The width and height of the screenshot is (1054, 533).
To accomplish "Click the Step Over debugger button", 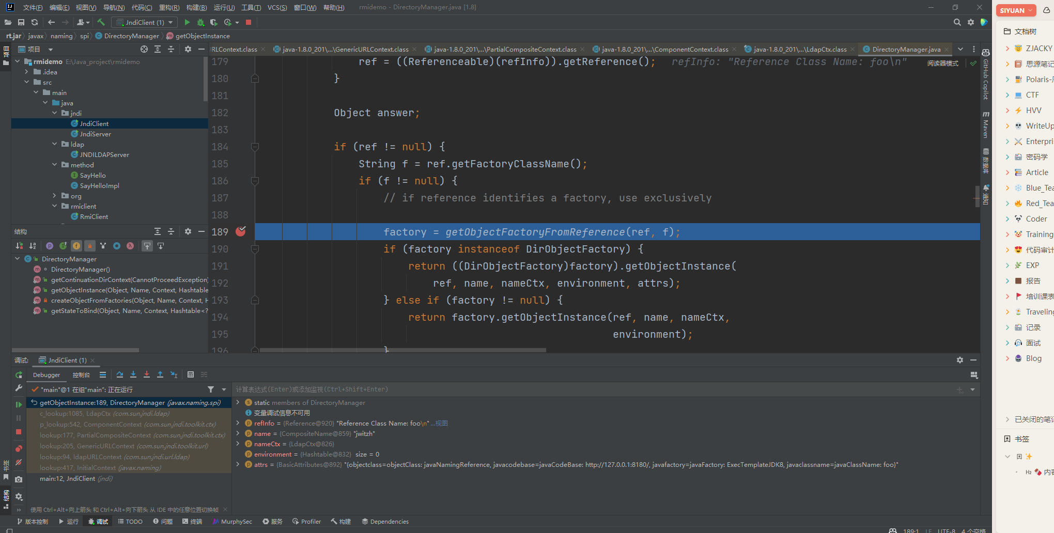I will click(120, 374).
